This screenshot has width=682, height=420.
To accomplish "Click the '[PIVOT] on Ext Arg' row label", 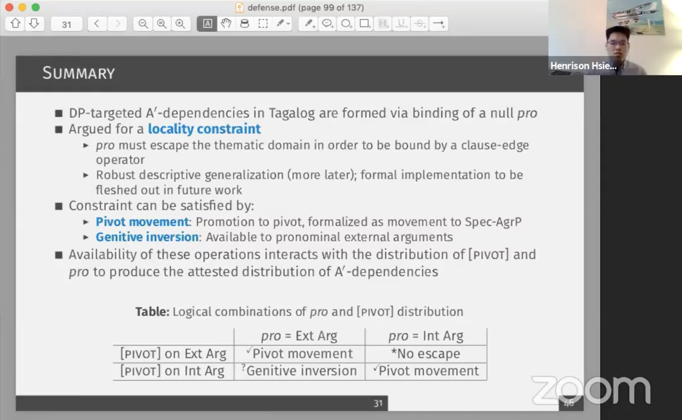I will point(173,354).
